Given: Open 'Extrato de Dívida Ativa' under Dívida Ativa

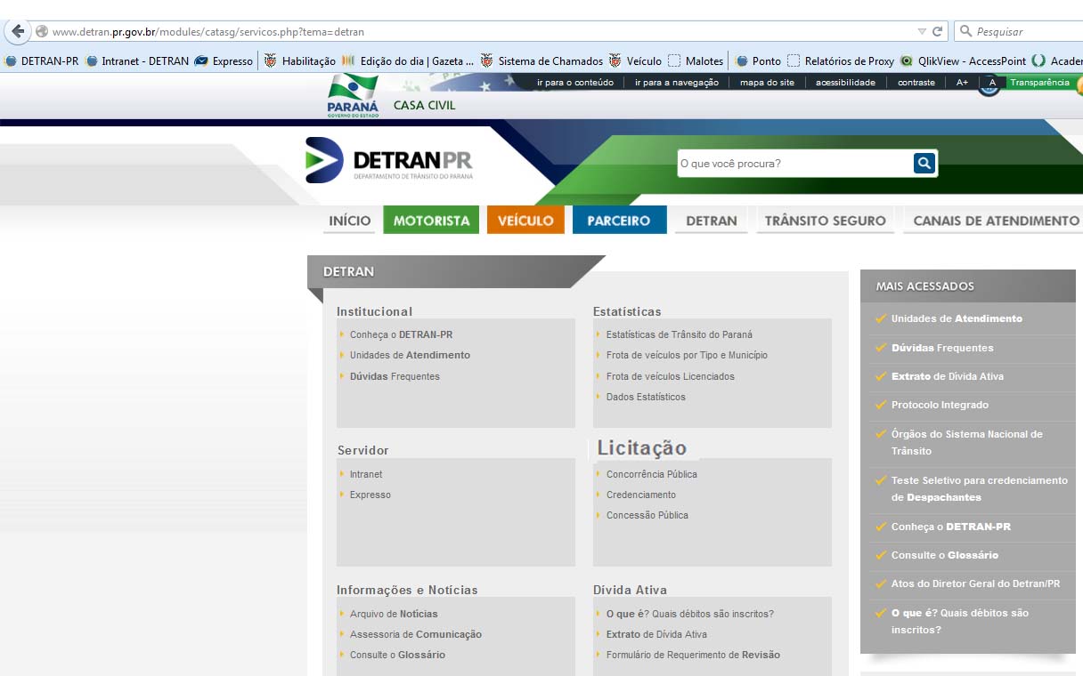Looking at the screenshot, I should point(656,634).
